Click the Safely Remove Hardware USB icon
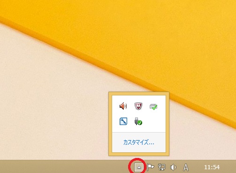The image size is (236, 173). tap(138, 121)
